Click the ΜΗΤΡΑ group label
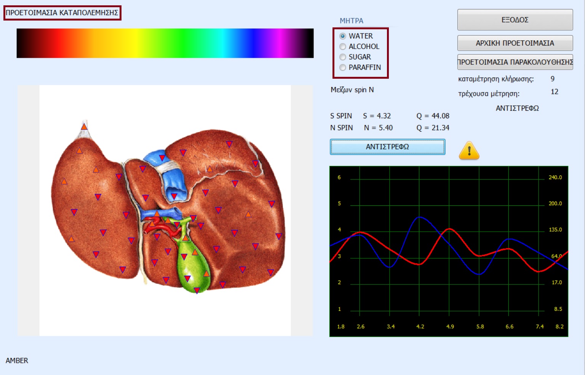 click(x=352, y=21)
